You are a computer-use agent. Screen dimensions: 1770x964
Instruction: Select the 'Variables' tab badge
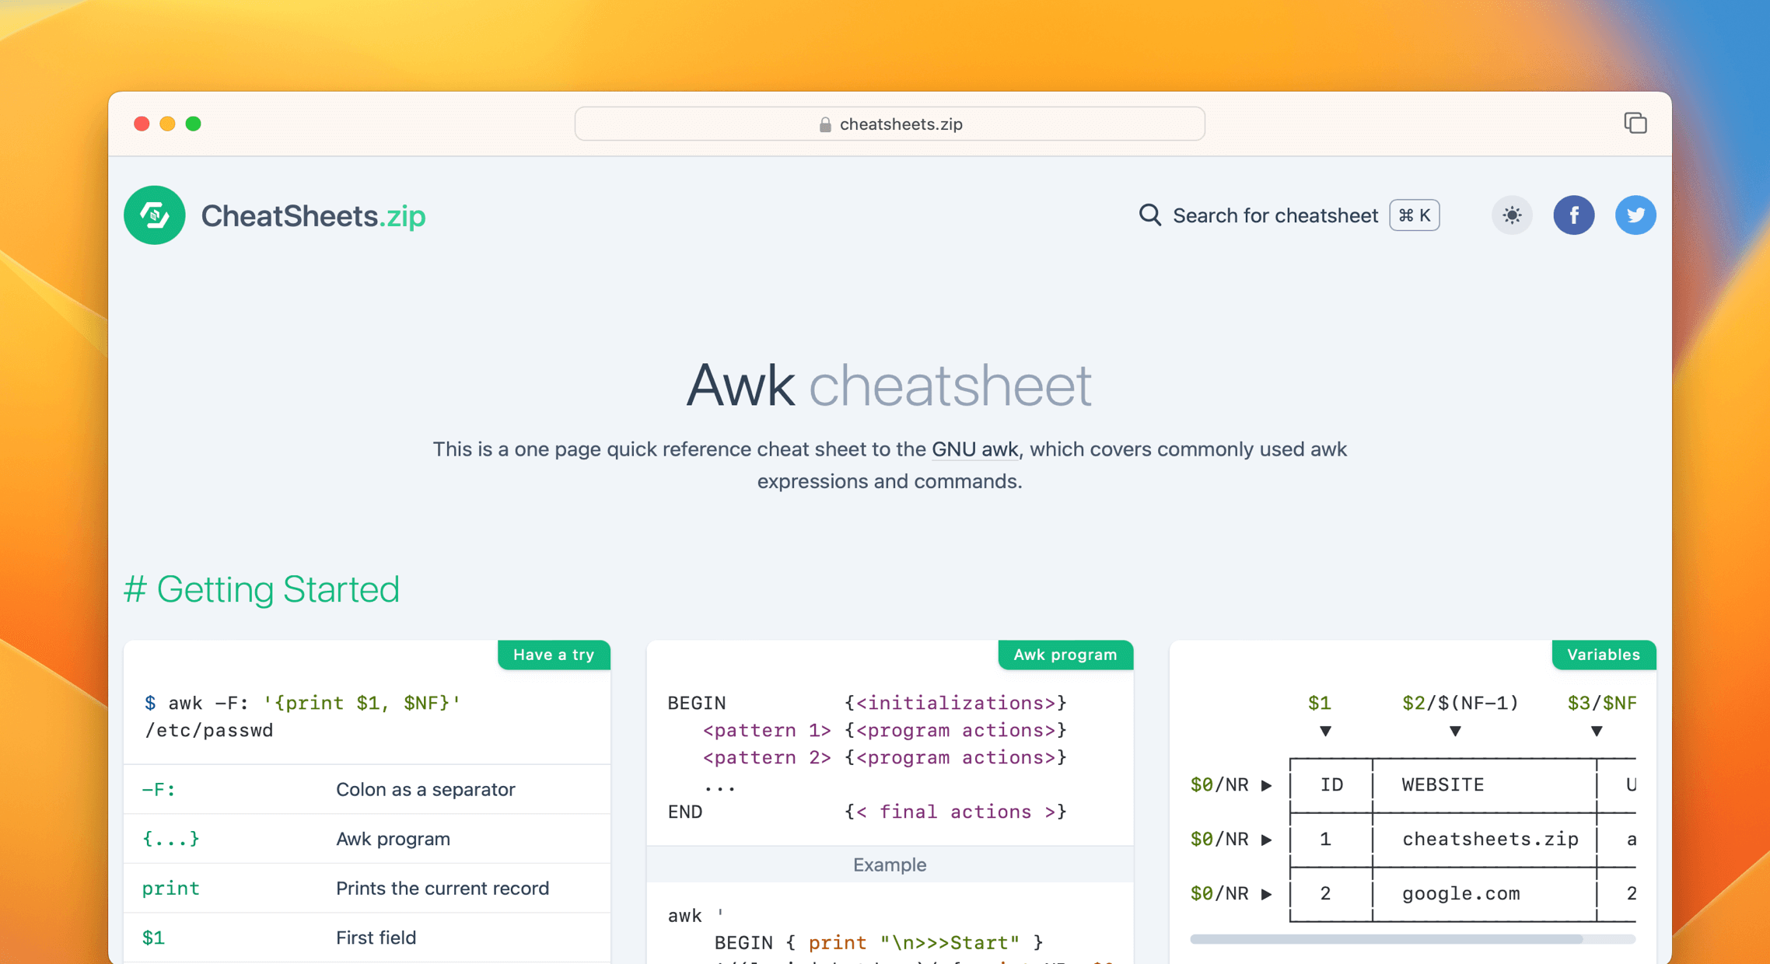1604,654
